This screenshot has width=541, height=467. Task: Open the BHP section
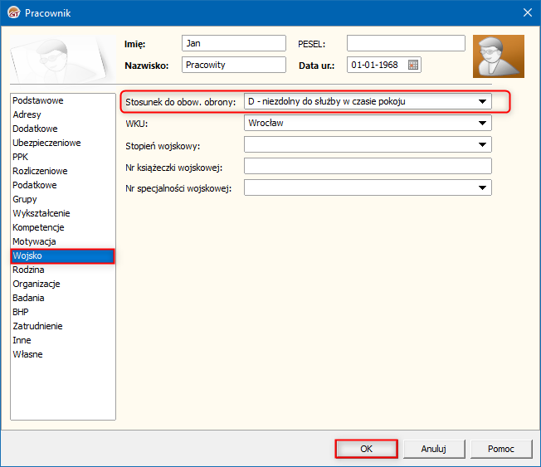click(x=63, y=312)
